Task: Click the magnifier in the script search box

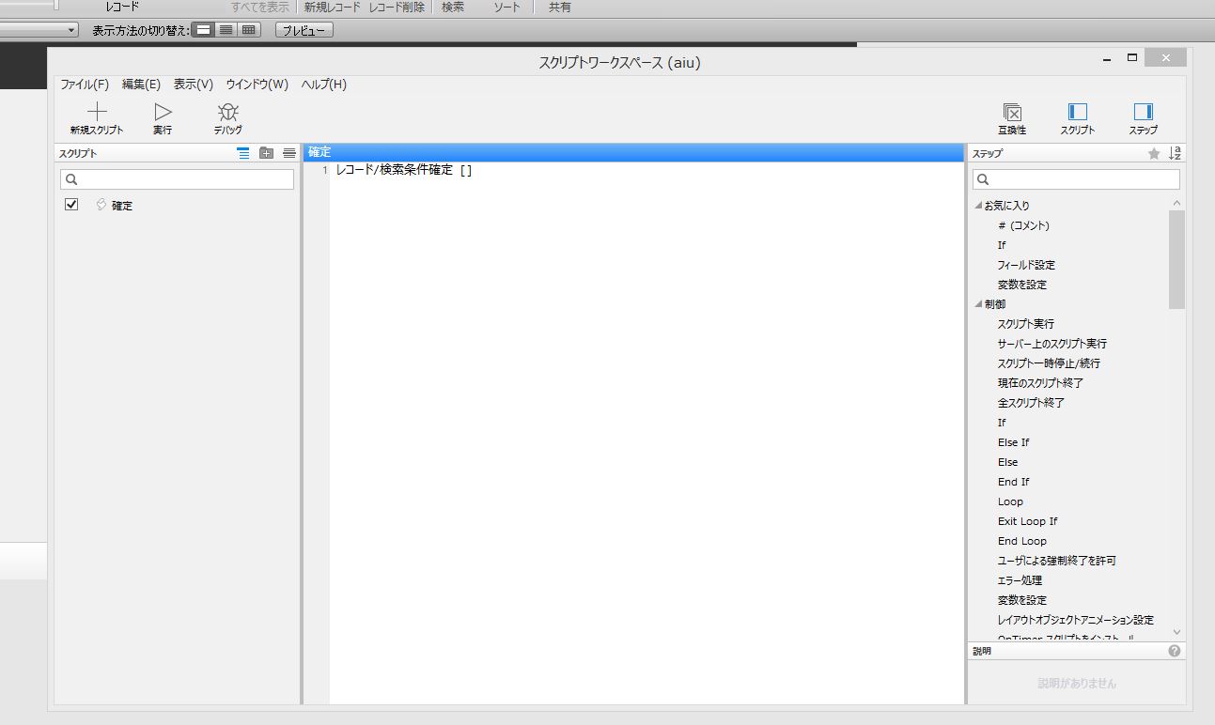Action: [71, 179]
